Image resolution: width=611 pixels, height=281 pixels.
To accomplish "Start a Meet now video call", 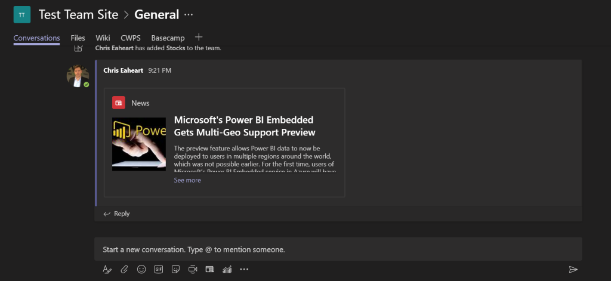I will [193, 270].
